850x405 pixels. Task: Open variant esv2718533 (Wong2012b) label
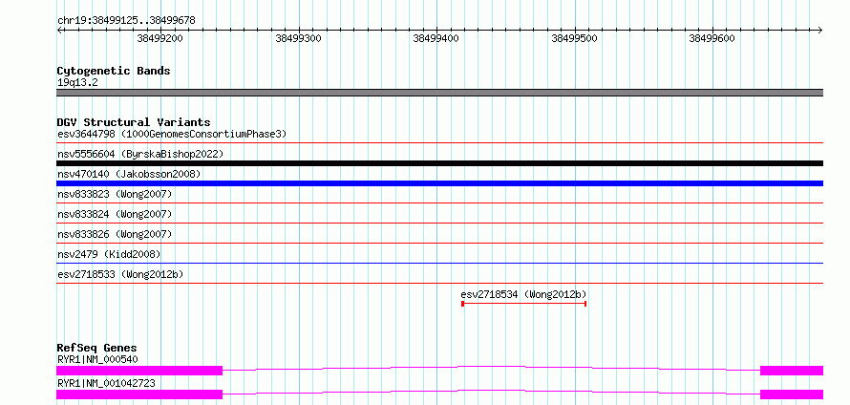120,274
